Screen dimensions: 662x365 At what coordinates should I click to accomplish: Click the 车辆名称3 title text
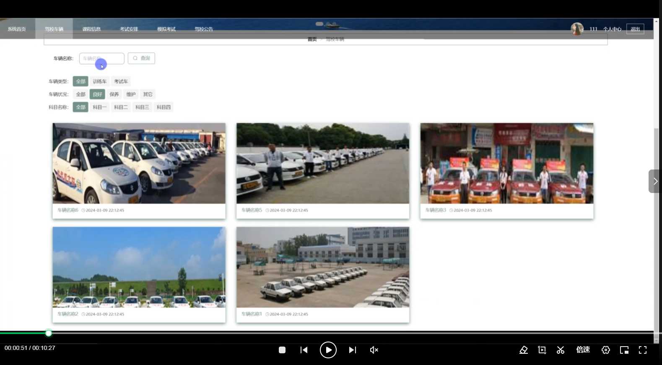click(x=436, y=210)
